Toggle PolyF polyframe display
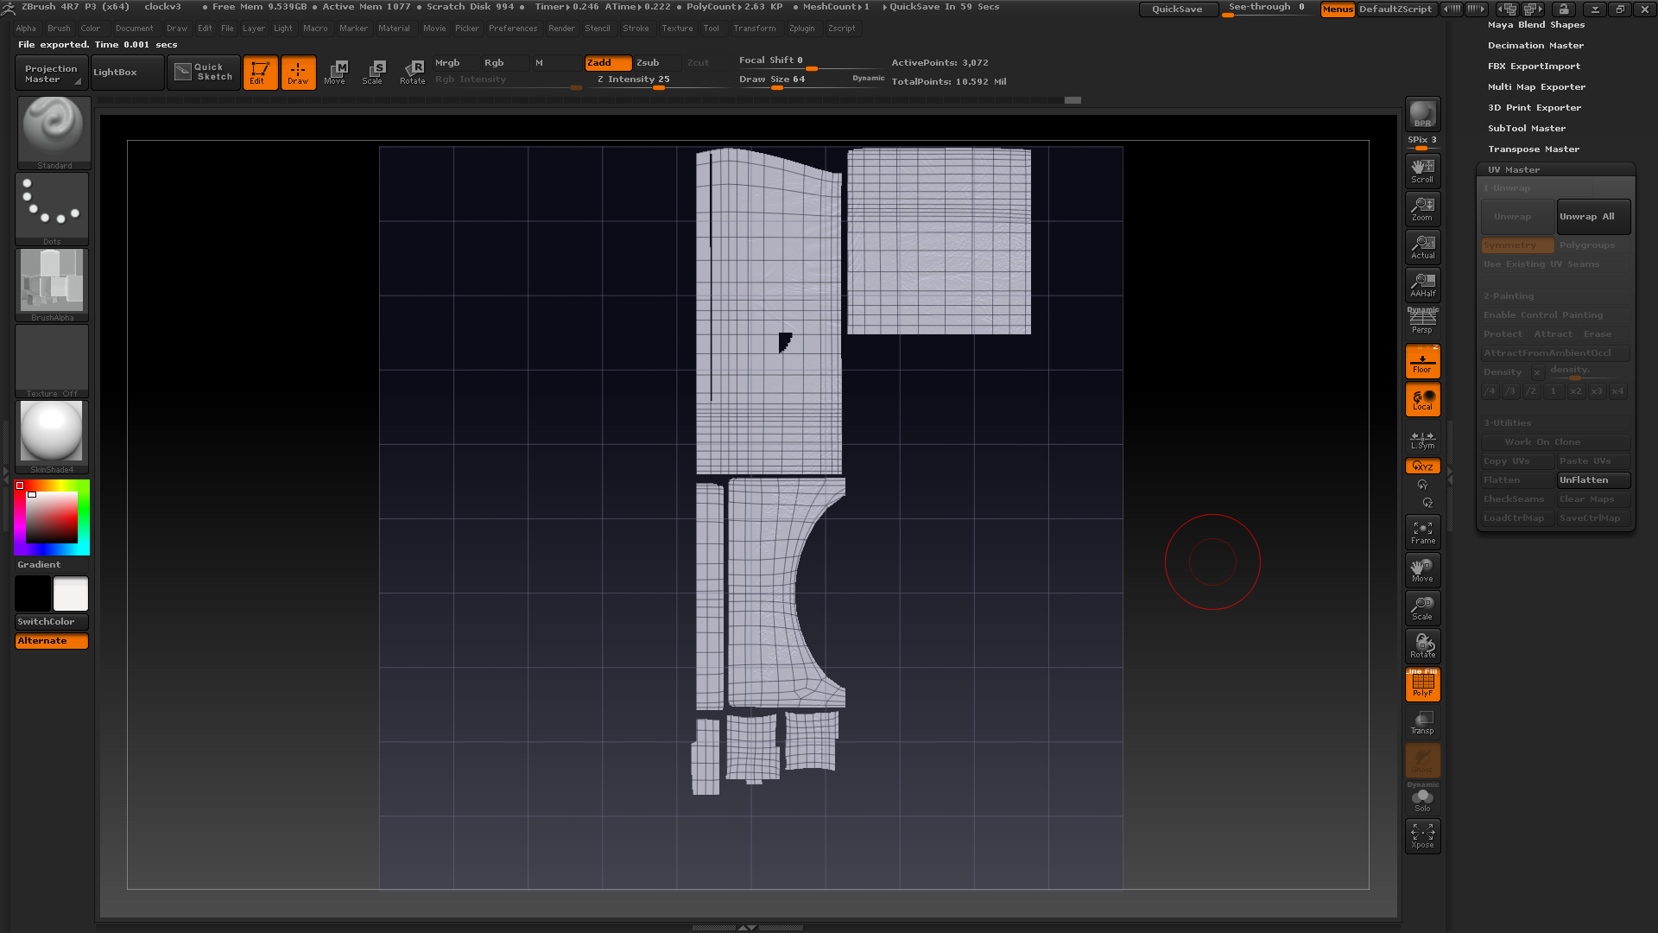Screen dimensions: 1658x933 pyautogui.click(x=1422, y=685)
